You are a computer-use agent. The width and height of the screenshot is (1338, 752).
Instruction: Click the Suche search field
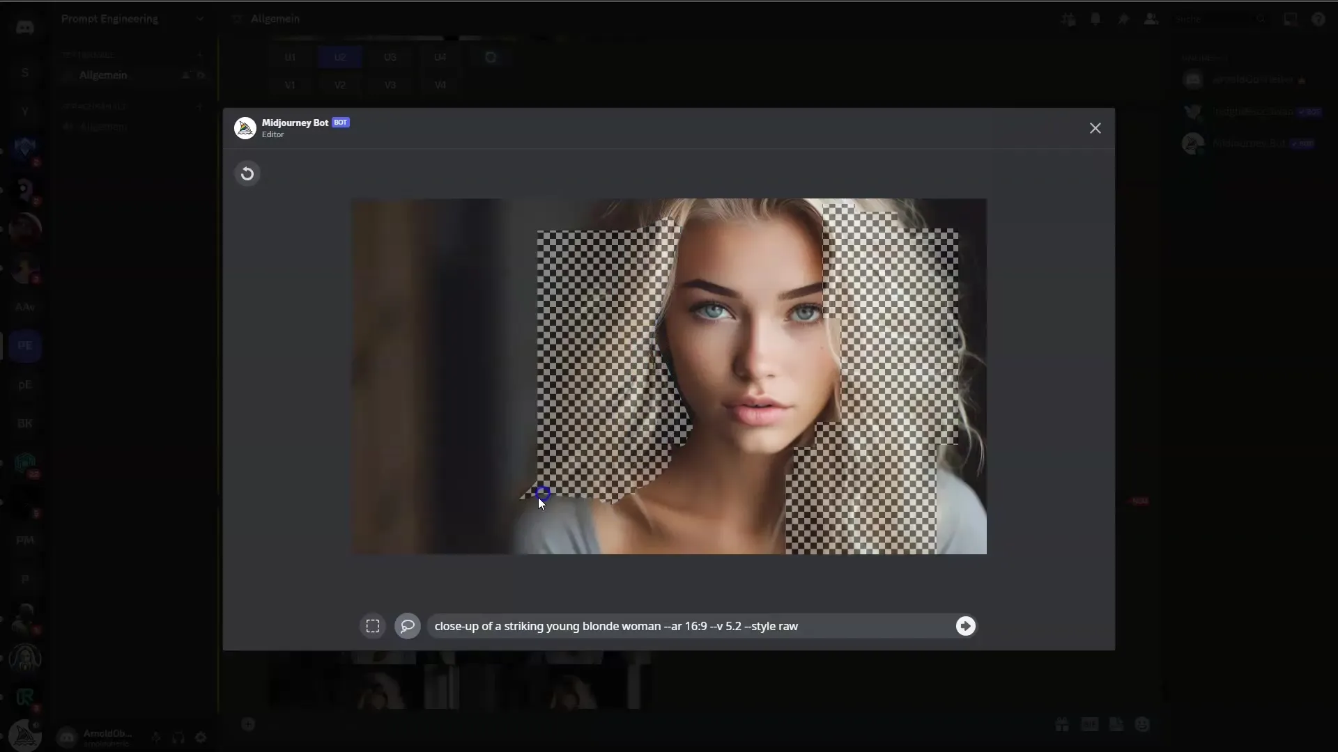(x=1220, y=19)
